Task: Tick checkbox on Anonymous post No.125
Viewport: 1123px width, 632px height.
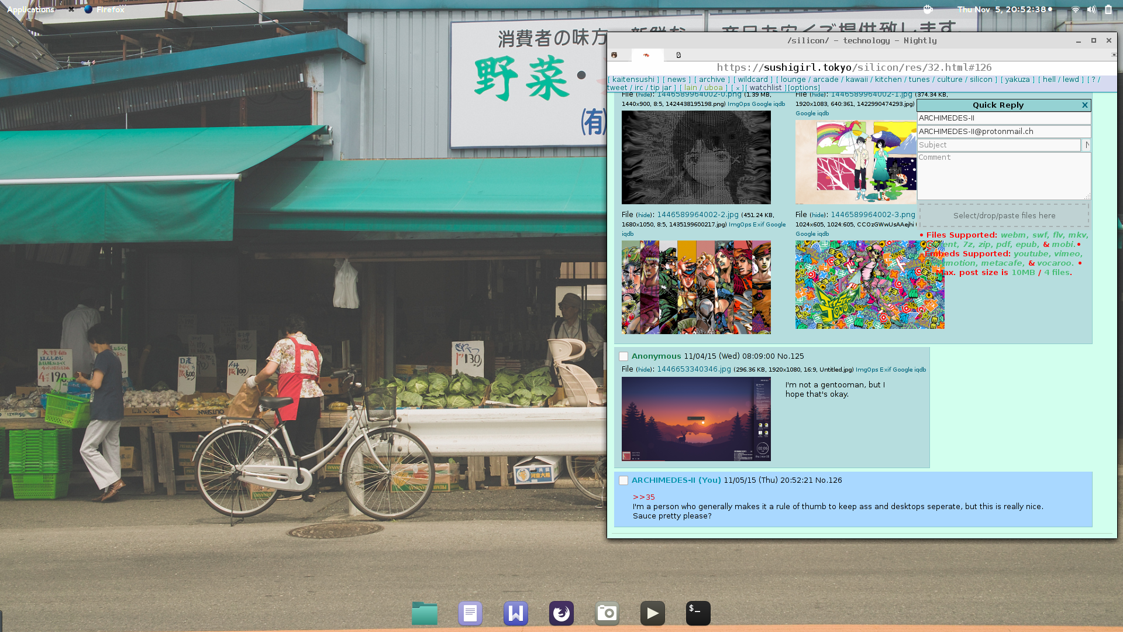Action: tap(623, 356)
